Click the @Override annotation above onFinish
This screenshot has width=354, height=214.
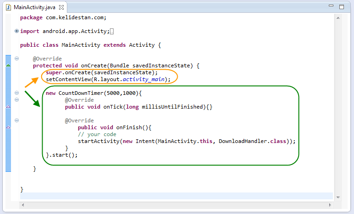coord(79,121)
